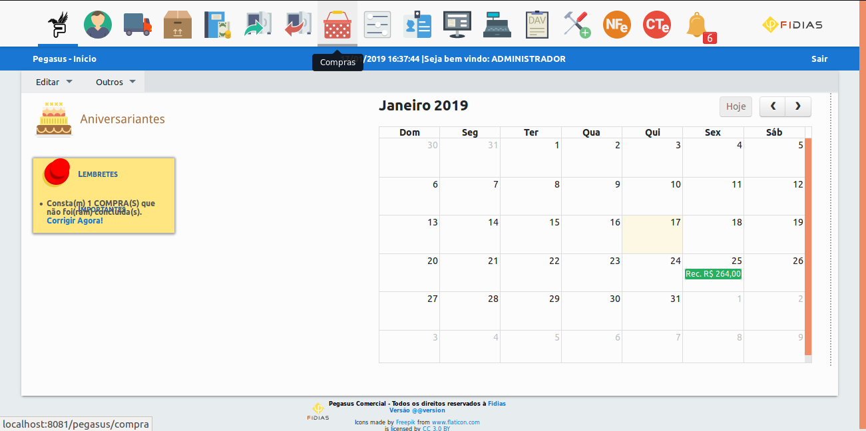Open the Compras shopping basket icon
This screenshot has height=431, width=866.
pos(337,25)
